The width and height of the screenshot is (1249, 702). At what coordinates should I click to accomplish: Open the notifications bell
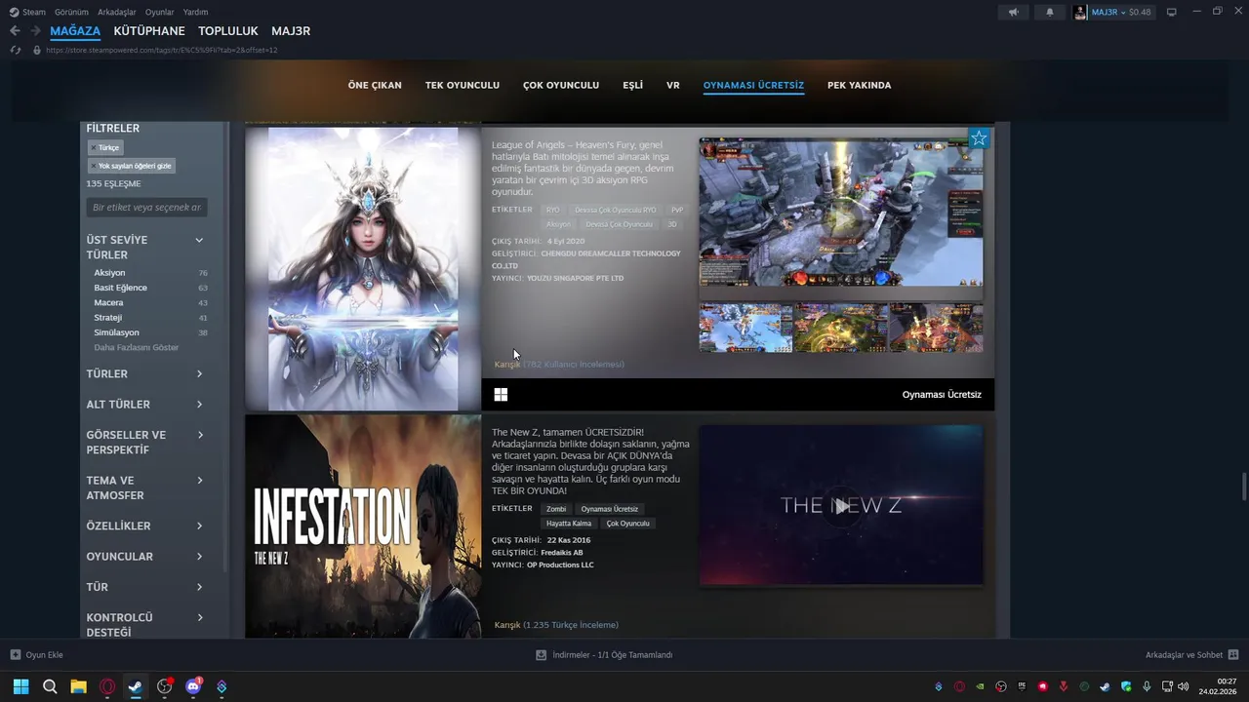point(1050,12)
